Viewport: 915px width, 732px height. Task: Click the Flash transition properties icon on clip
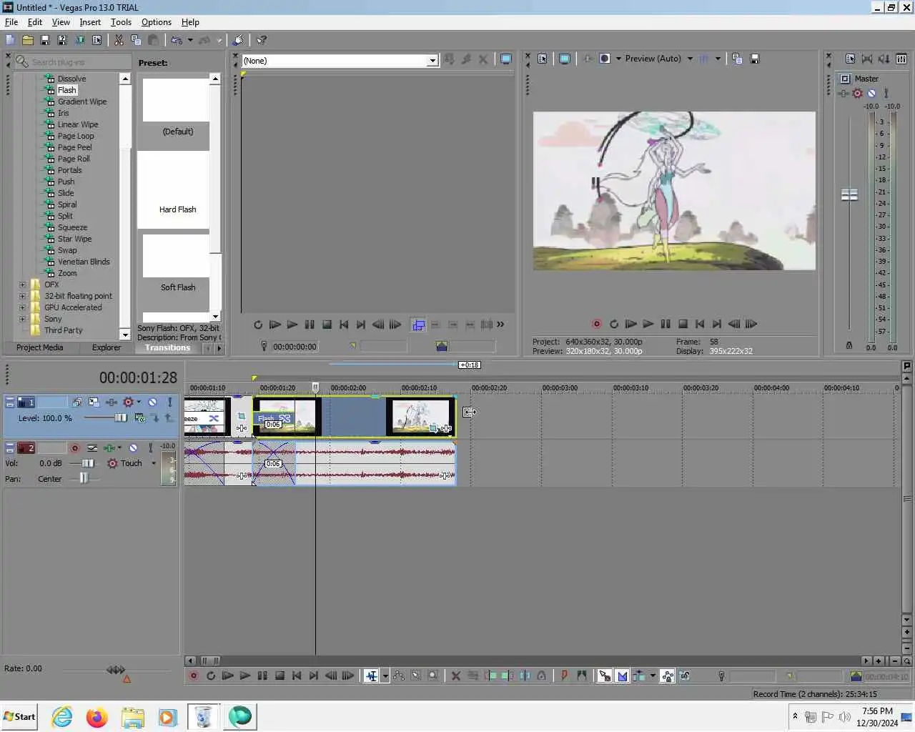tap(285, 418)
